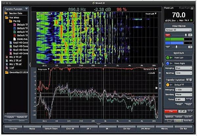
Task: Open the data library menu icon beside Transfer Function
Action: coord(26,9)
